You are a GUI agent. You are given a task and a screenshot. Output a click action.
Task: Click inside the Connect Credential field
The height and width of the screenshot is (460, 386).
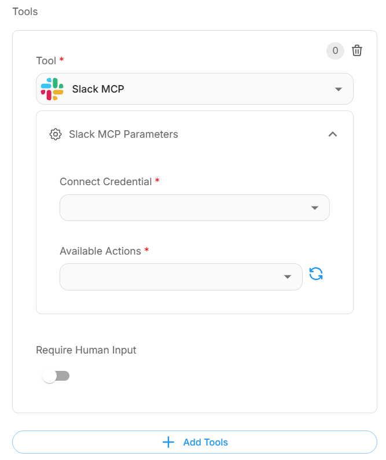(195, 208)
